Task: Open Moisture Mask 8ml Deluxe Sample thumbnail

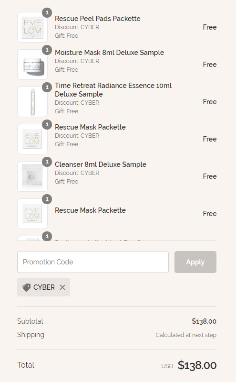Action: click(32, 65)
